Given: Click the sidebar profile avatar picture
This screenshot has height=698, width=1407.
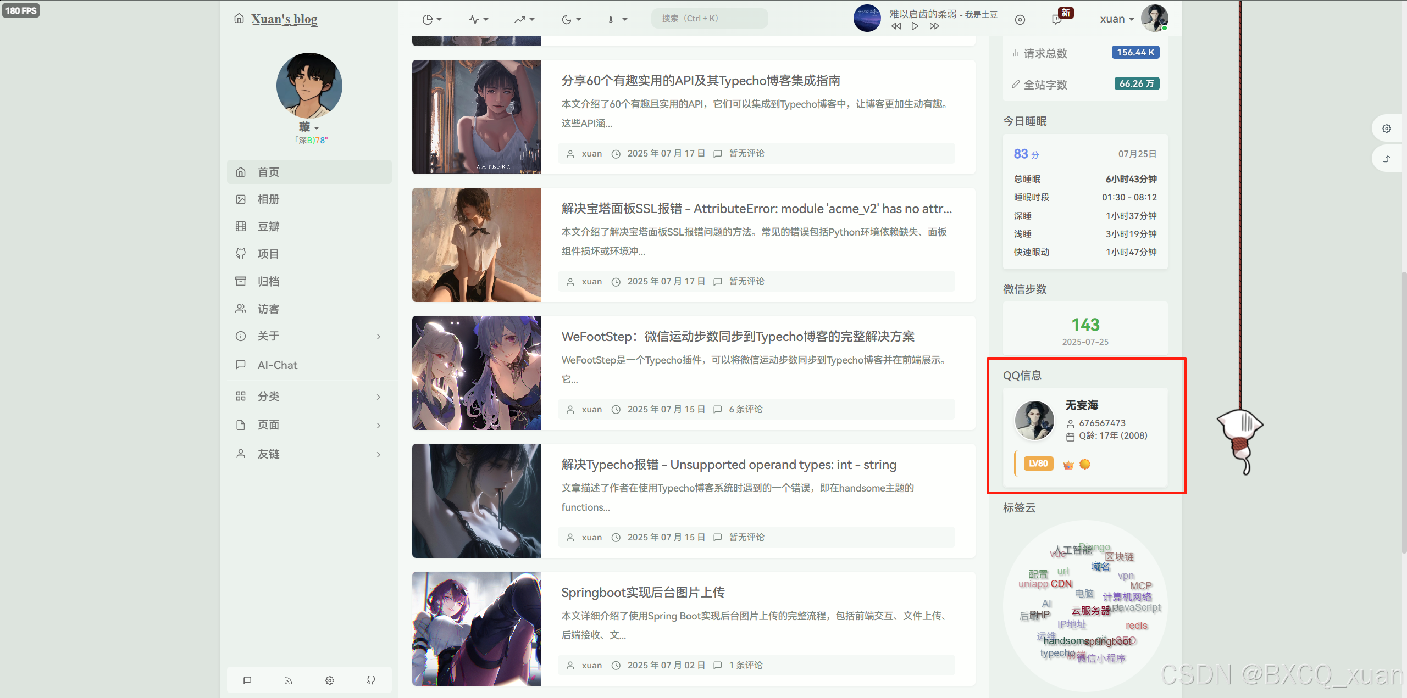Looking at the screenshot, I should coord(309,85).
